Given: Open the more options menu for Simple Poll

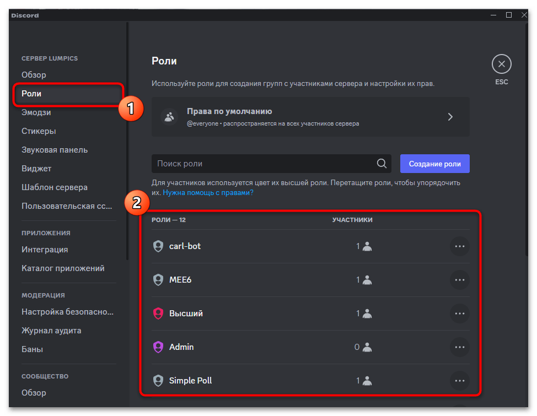Looking at the screenshot, I should (459, 381).
